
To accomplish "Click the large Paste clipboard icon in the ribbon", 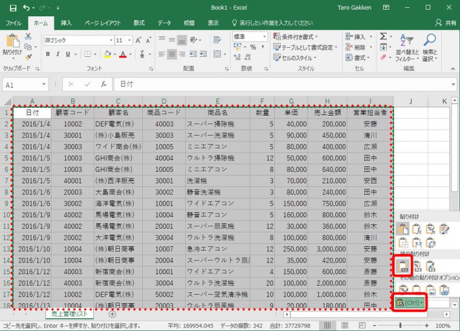I will point(13,41).
